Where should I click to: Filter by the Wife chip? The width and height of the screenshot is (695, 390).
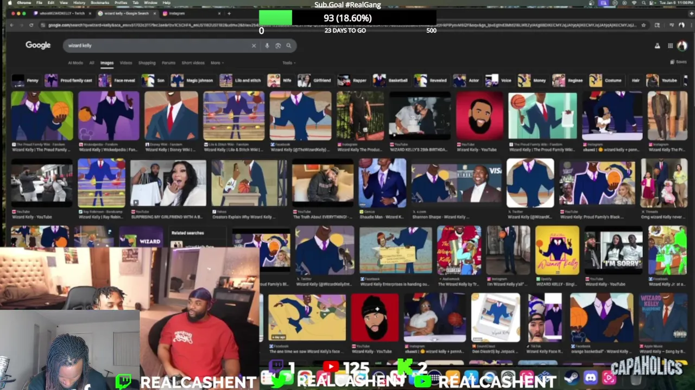[280, 81]
